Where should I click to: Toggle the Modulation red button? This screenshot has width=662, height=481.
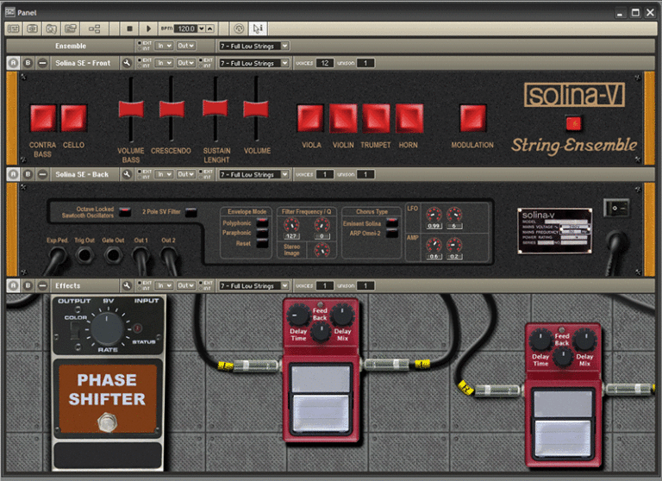click(472, 118)
